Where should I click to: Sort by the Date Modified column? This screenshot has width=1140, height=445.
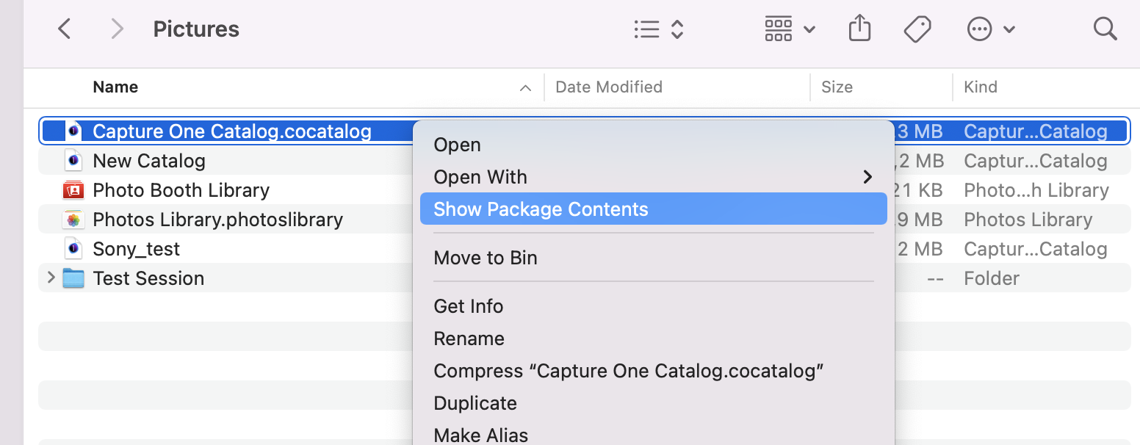point(609,87)
